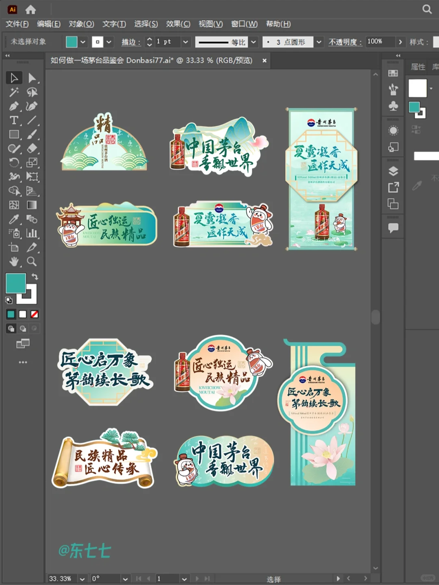Pick the Magic Wand tool
439x585 pixels.
[x=14, y=92]
